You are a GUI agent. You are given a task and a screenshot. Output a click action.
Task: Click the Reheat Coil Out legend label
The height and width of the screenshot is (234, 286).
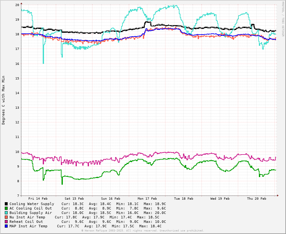[26, 222]
